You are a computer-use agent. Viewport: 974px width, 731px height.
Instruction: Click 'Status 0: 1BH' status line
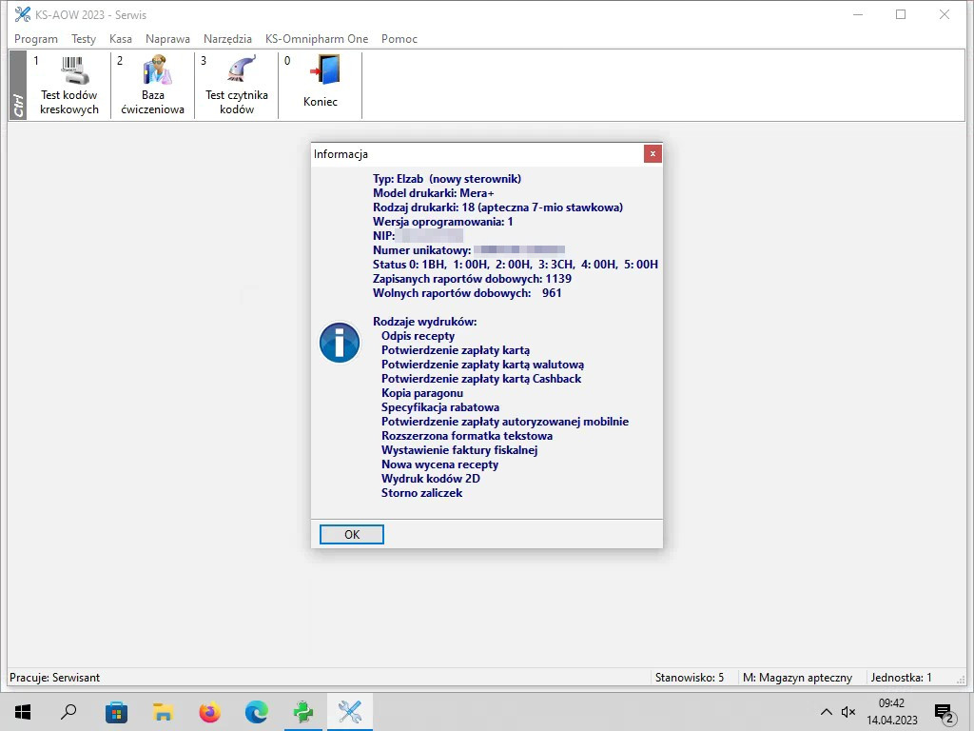click(515, 265)
